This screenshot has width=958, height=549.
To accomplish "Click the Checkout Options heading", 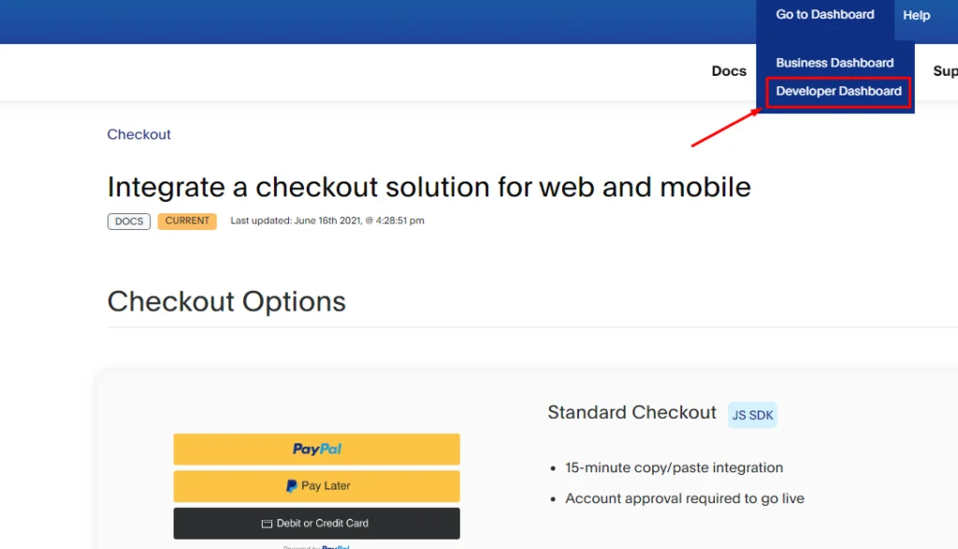I will (x=226, y=302).
